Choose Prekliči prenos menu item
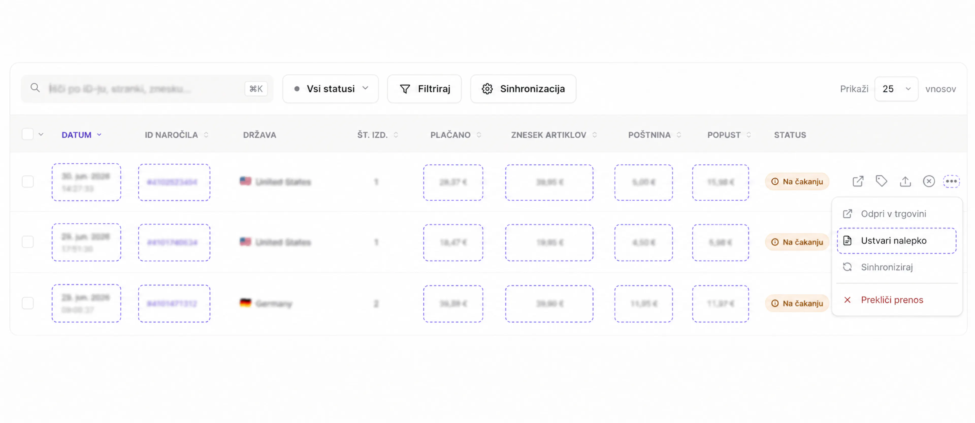Image resolution: width=975 pixels, height=423 pixels. pos(897,300)
